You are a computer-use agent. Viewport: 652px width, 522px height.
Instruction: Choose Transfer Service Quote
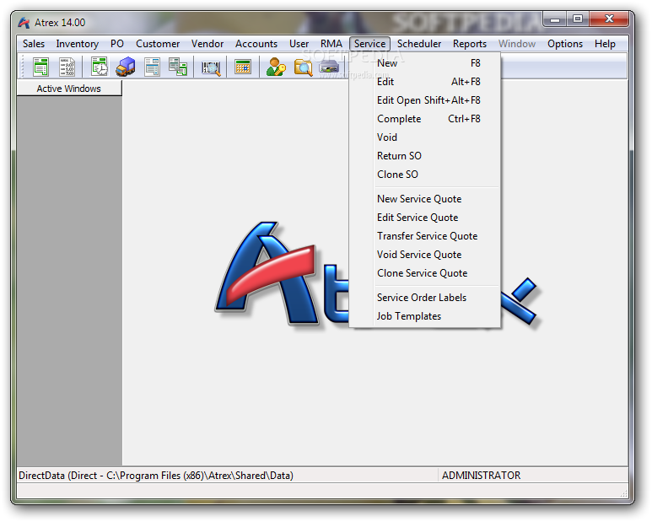click(425, 236)
